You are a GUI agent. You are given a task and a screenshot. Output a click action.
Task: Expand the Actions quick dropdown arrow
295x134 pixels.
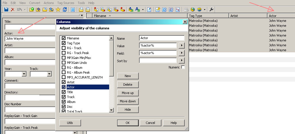point(143,9)
